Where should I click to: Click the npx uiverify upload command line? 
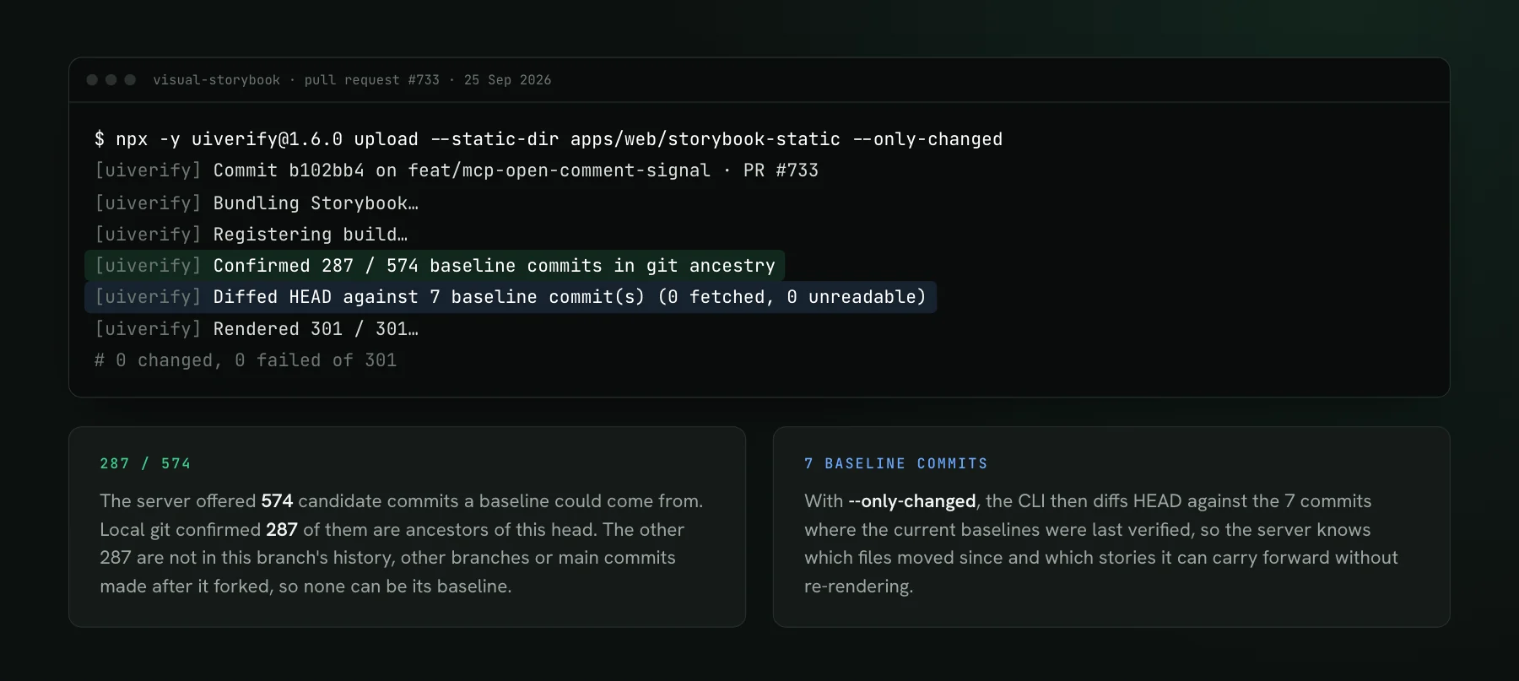[549, 139]
